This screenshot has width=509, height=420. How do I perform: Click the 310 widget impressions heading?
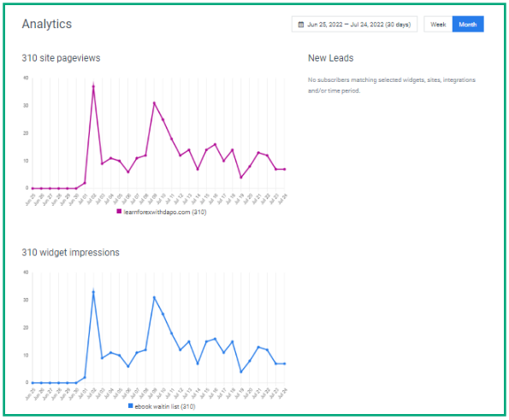(x=70, y=253)
